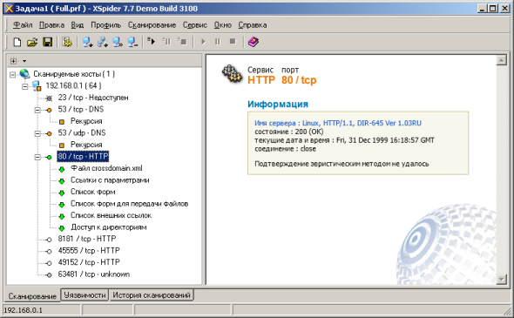Select 'Файл crossdomain.xml' item
The image size is (514, 318).
pyautogui.click(x=106, y=168)
